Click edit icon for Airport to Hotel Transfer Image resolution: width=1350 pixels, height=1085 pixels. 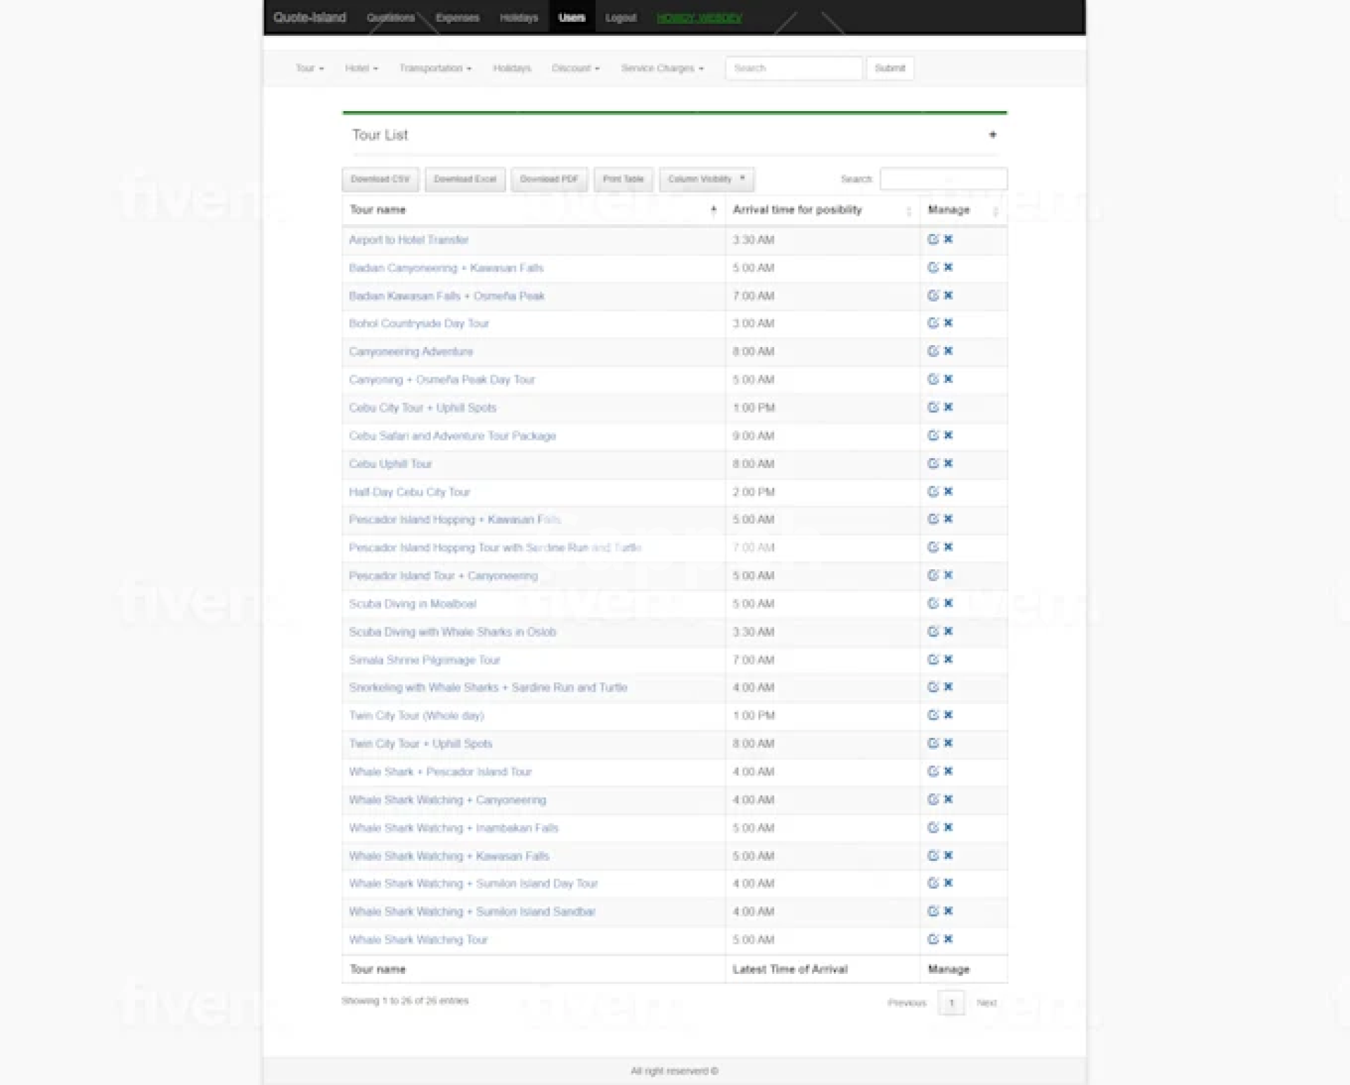[x=932, y=240]
